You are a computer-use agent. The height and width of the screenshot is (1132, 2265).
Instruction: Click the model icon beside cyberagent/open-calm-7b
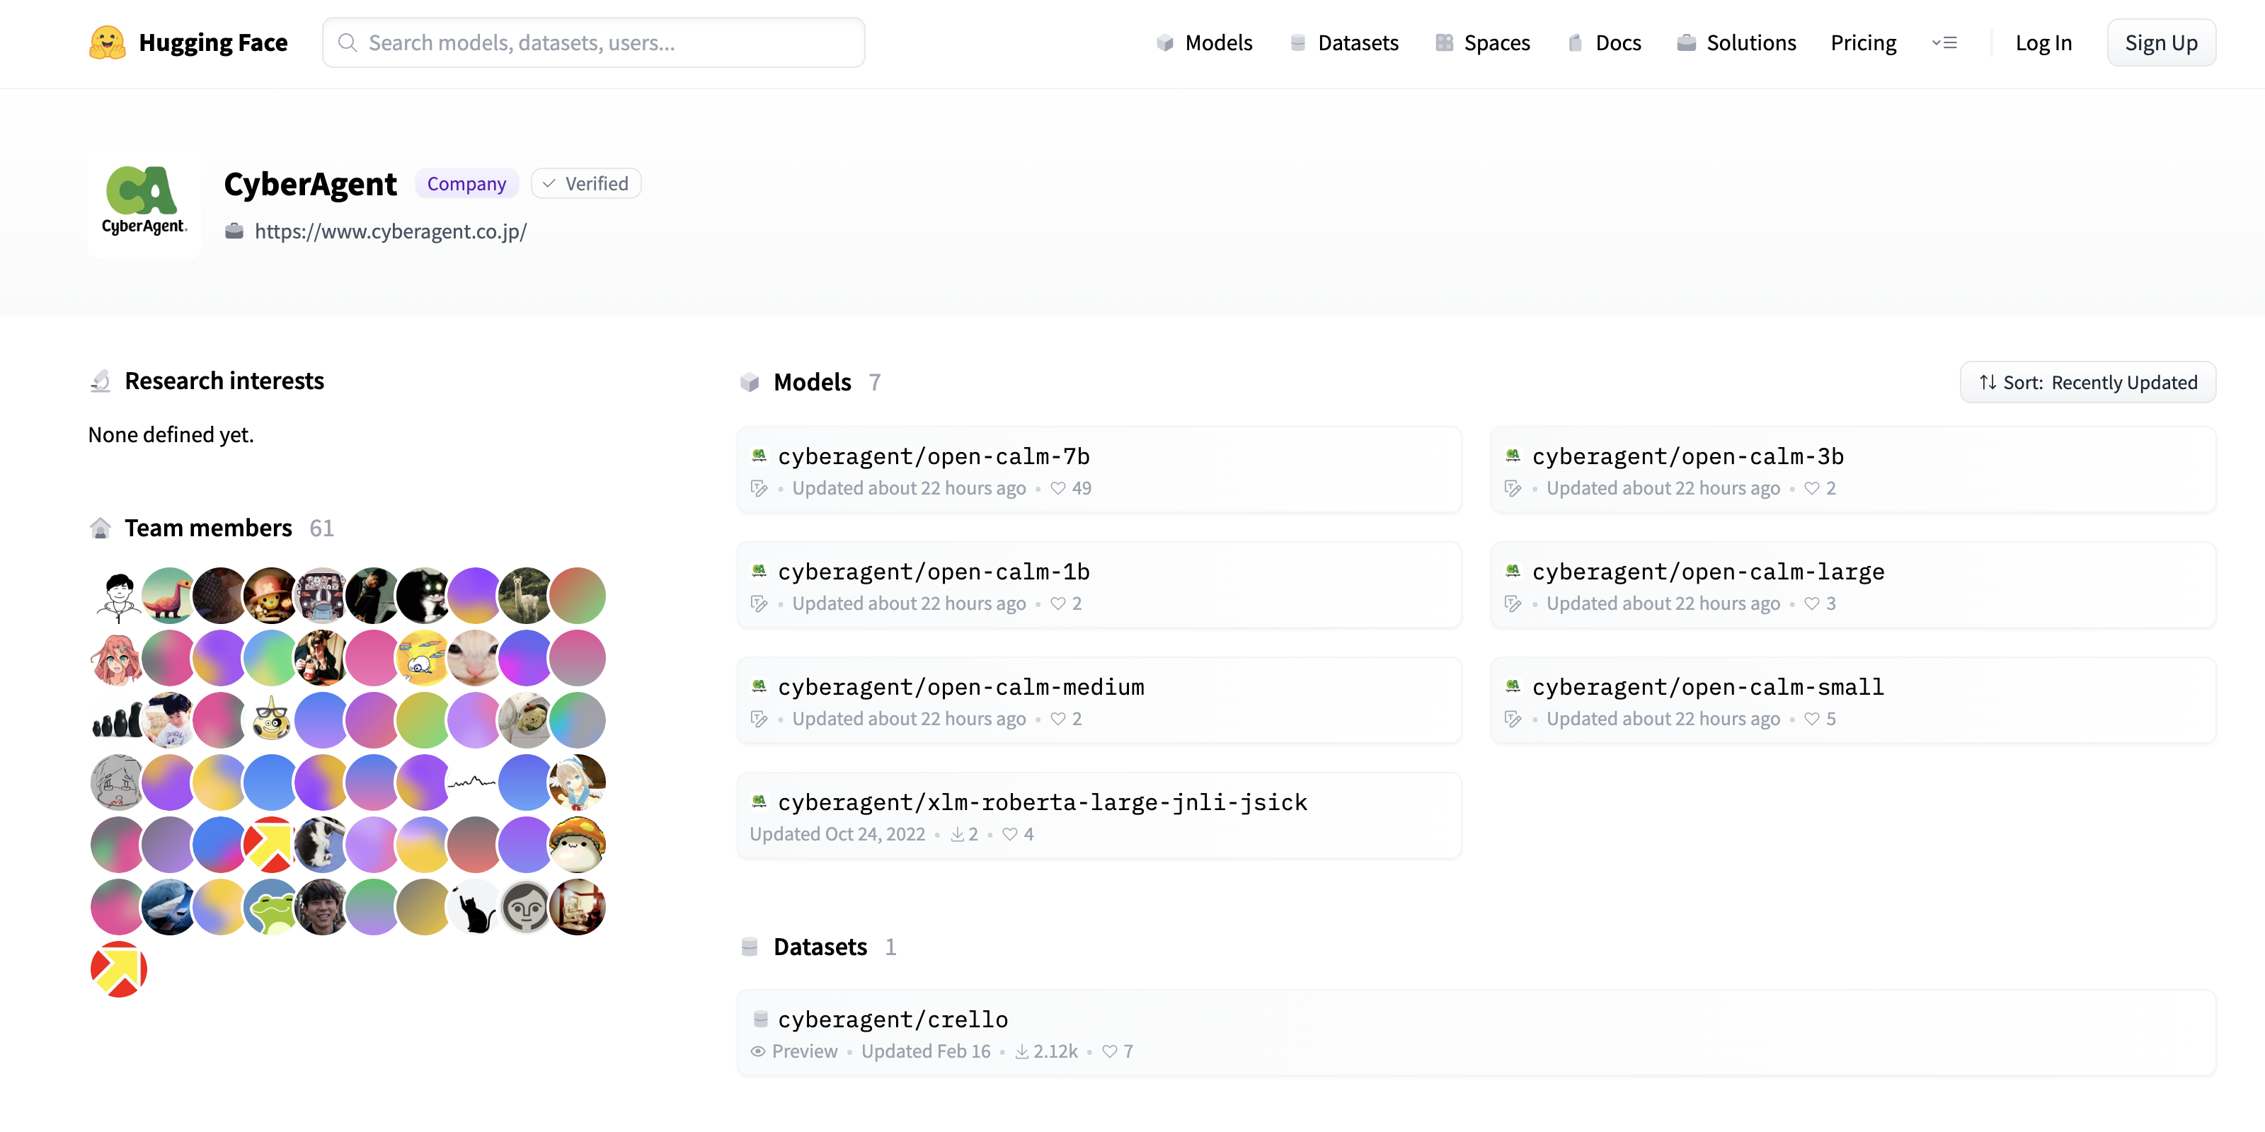pyautogui.click(x=759, y=455)
